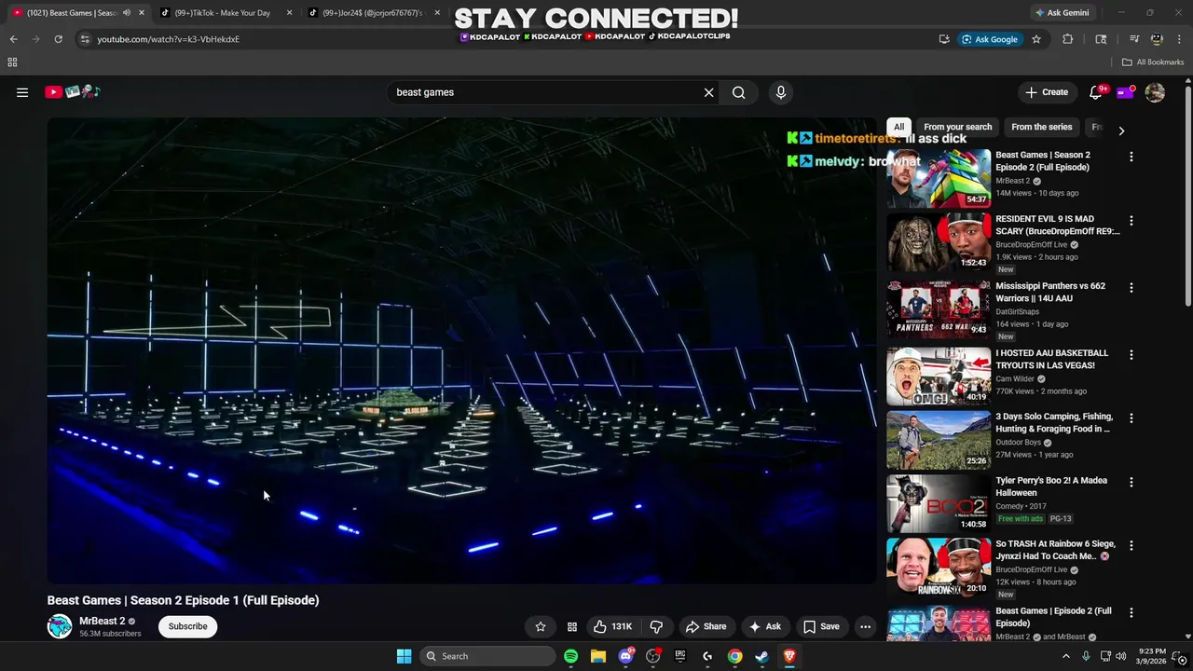Open Epic Games Launcher from taskbar
Image resolution: width=1193 pixels, height=671 pixels.
[x=680, y=656]
